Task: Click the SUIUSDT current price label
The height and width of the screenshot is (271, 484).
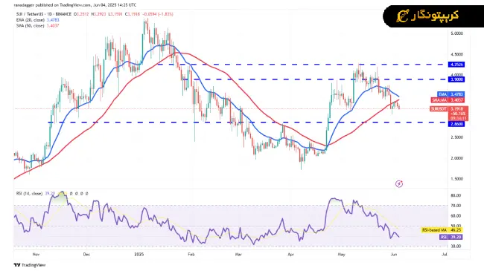Action: (x=449, y=114)
